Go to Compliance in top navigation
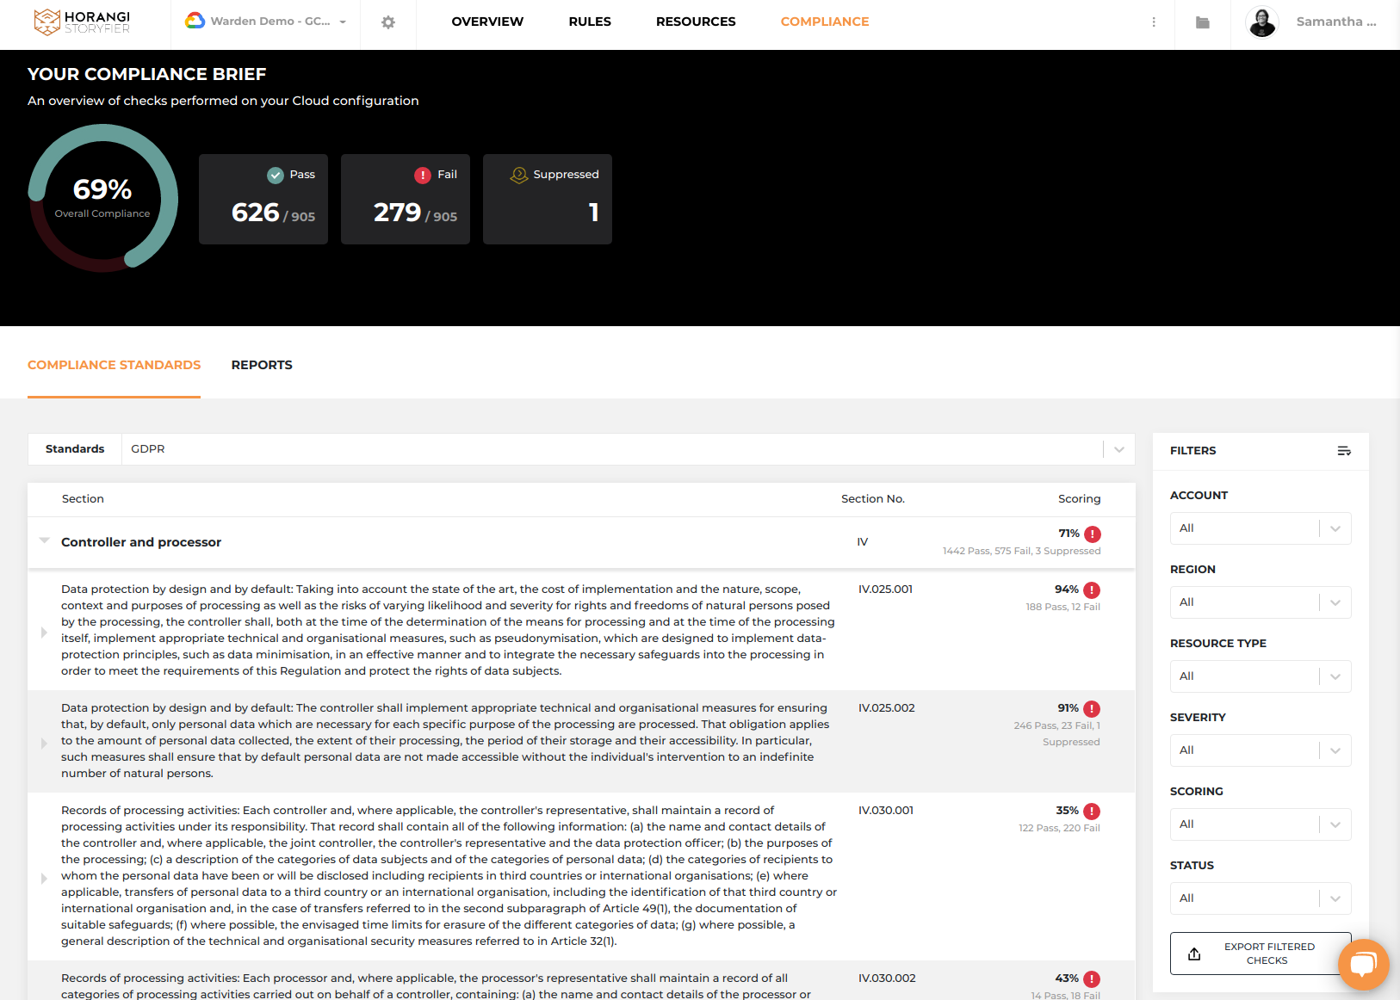1400x1000 pixels. (x=825, y=22)
